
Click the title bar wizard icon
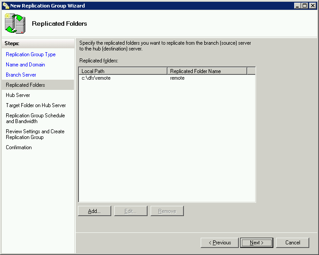pyautogui.click(x=5, y=6)
